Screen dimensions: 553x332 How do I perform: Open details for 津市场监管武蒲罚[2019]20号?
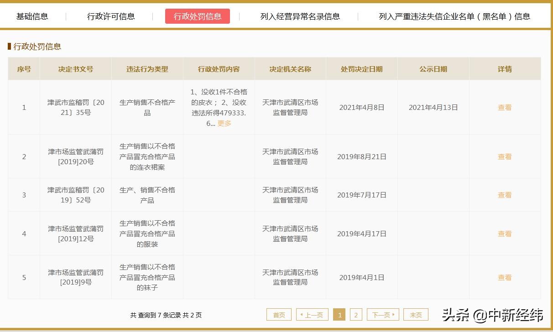click(x=504, y=156)
